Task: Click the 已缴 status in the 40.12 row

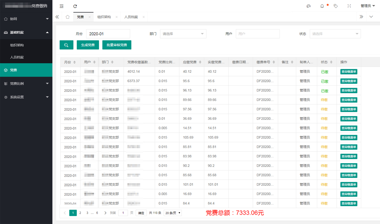Action: [325, 72]
